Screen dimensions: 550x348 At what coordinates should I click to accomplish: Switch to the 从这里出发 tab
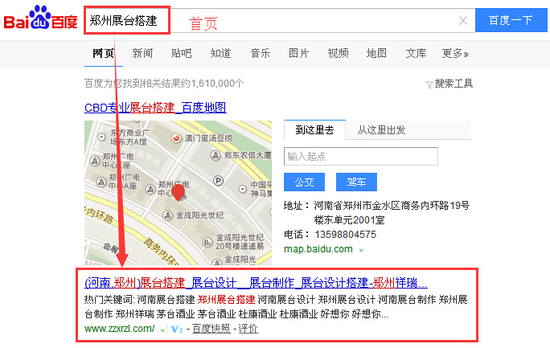[x=381, y=130]
